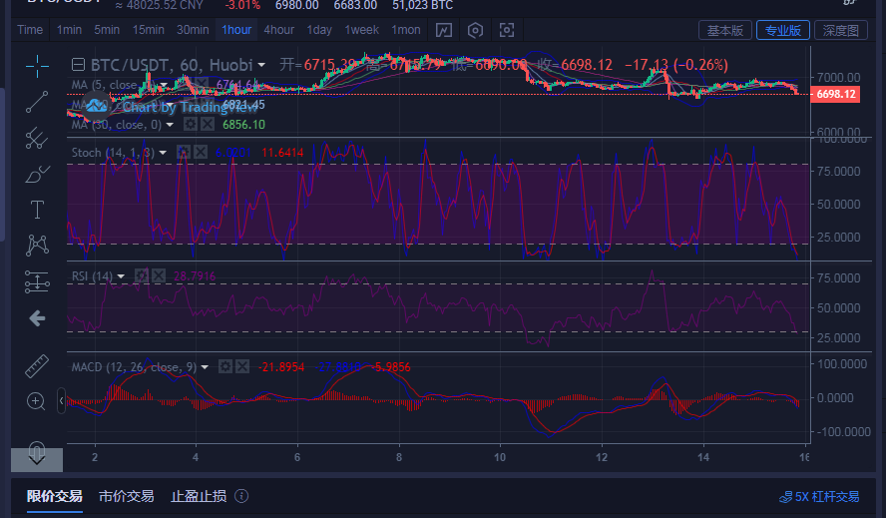Open the 市价交易 market order tab
The image size is (886, 518).
point(126,496)
